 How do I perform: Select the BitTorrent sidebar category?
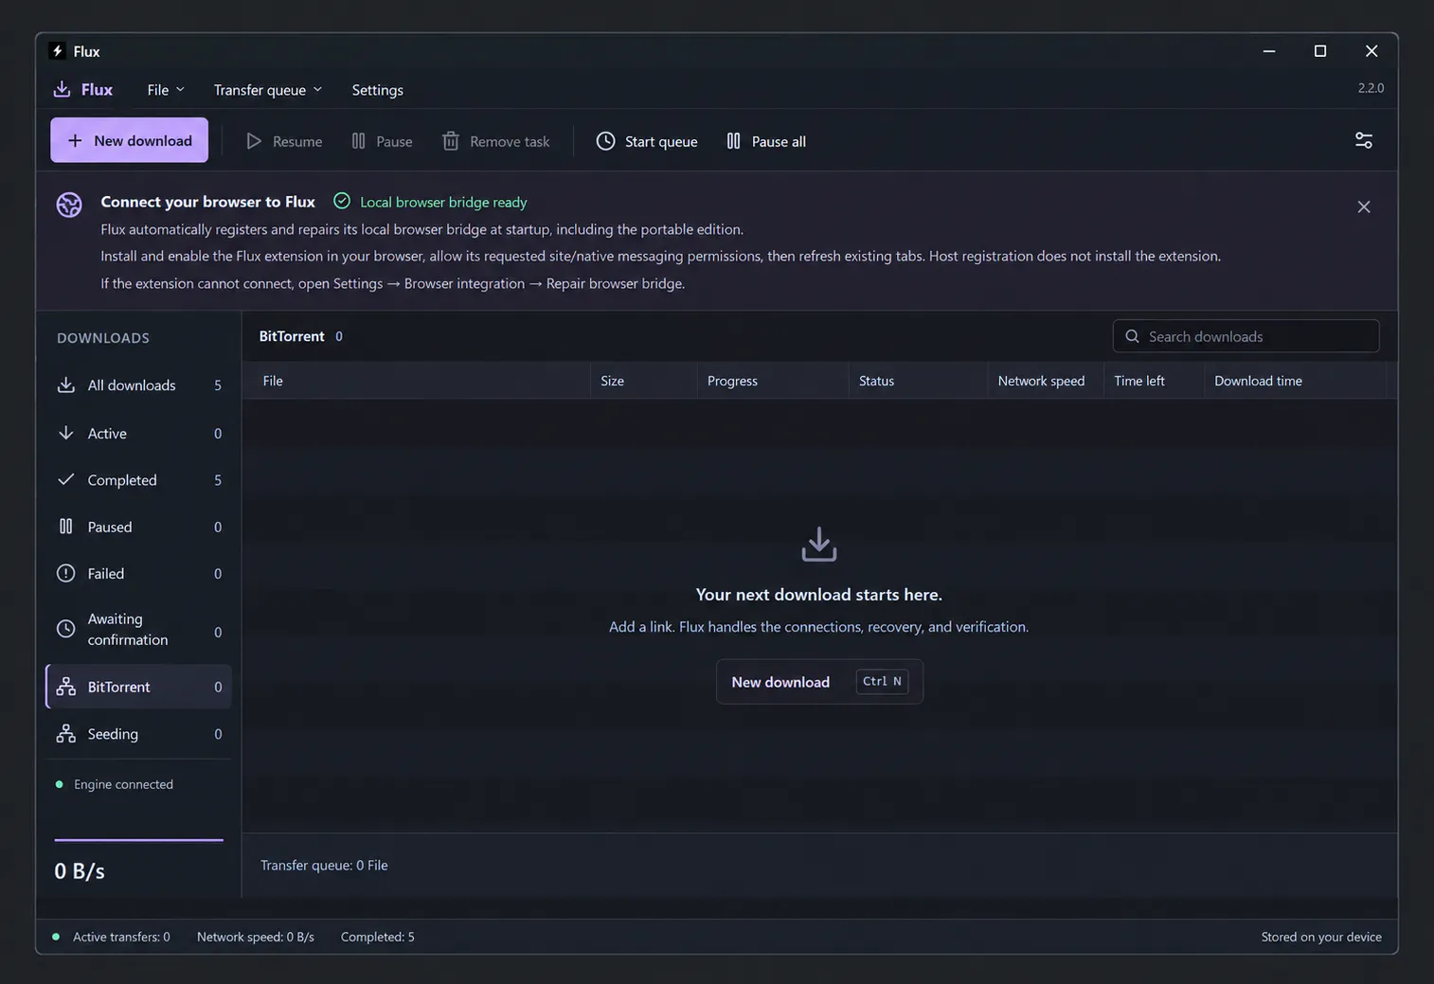coord(138,687)
